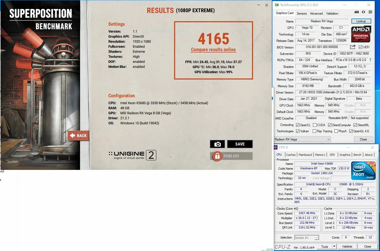
Task: Minimize the GPU-Z window
Action: tap(344, 5)
